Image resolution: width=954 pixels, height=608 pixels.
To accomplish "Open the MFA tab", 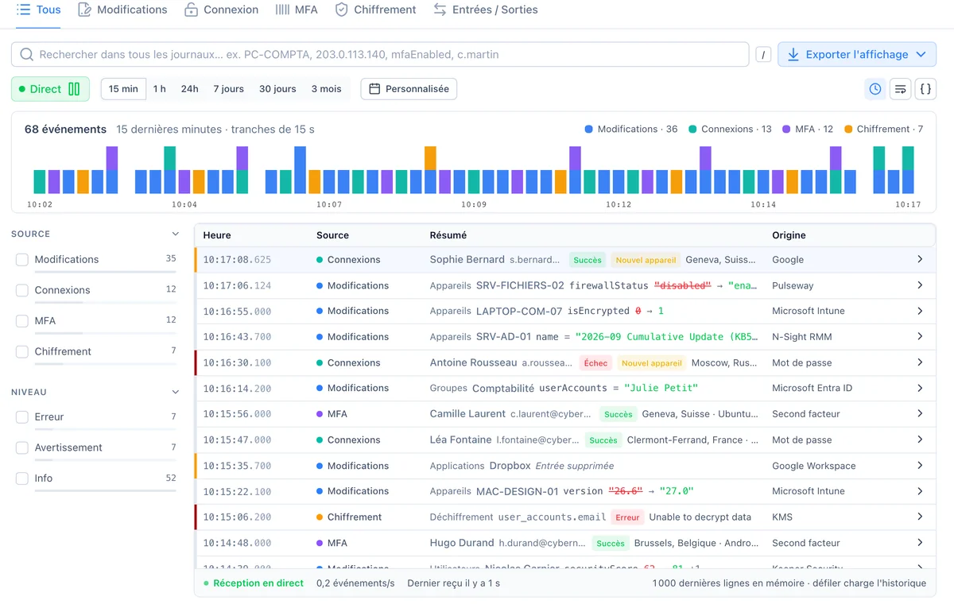I will (296, 10).
